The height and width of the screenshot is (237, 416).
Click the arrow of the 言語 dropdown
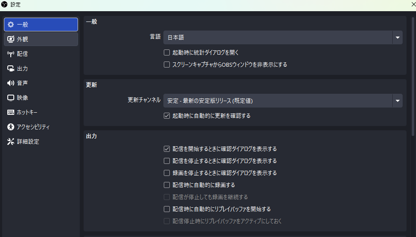(x=397, y=37)
